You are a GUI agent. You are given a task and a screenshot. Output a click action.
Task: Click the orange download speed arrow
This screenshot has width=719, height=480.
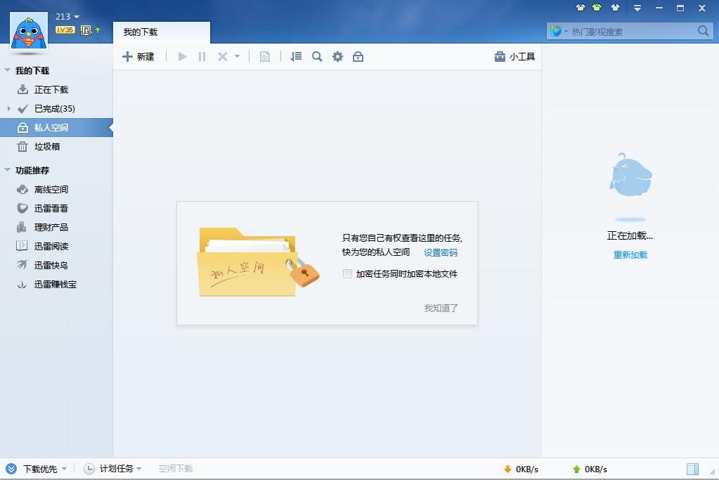pos(507,469)
